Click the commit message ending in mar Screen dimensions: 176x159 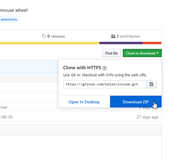point(4,107)
